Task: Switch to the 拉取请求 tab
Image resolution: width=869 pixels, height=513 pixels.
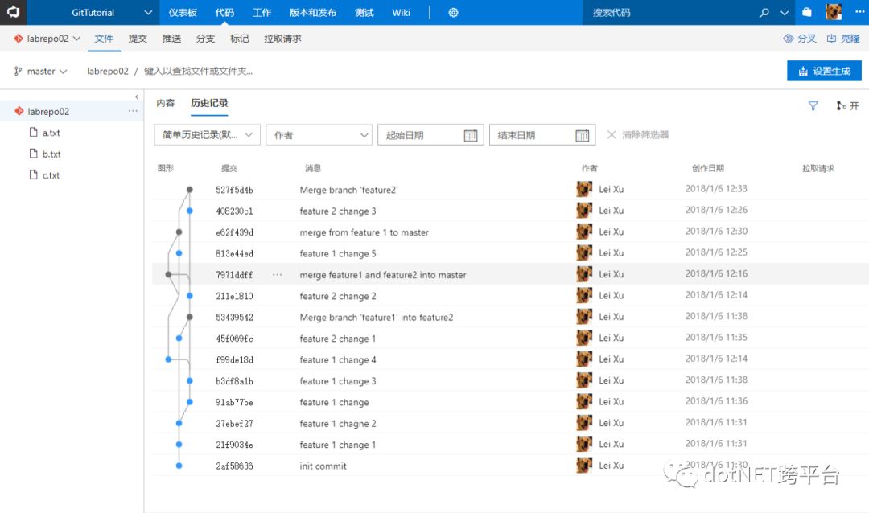Action: click(x=282, y=39)
